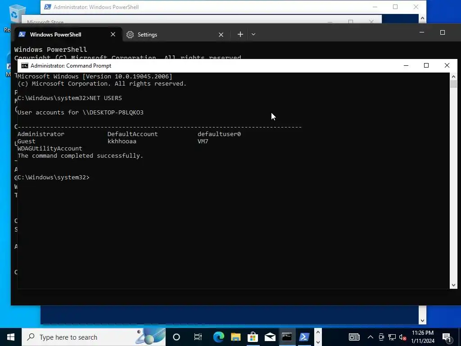Open the Mail app from the taskbar
Image resolution: width=461 pixels, height=346 pixels.
pos(270,337)
